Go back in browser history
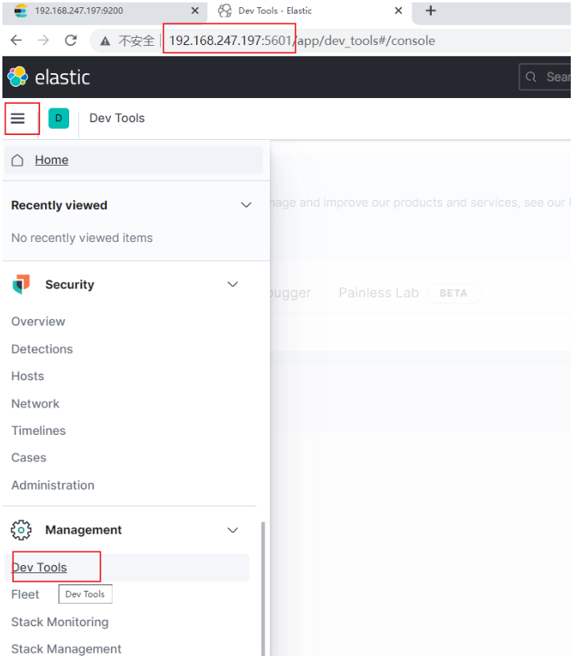Image resolution: width=578 pixels, height=660 pixels. (16, 40)
